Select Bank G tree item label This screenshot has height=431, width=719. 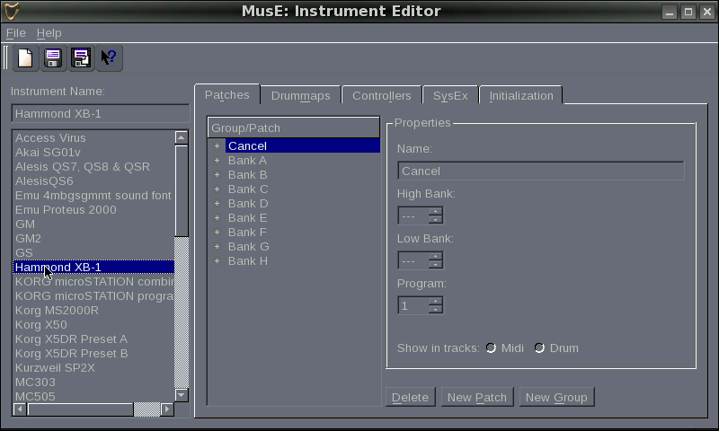(249, 246)
